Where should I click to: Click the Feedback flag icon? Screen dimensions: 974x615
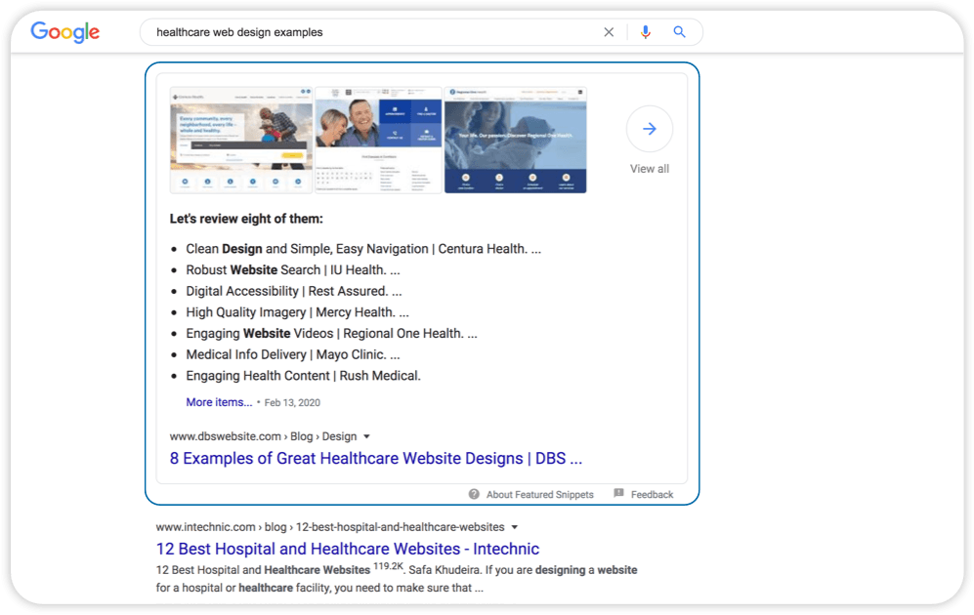click(618, 493)
